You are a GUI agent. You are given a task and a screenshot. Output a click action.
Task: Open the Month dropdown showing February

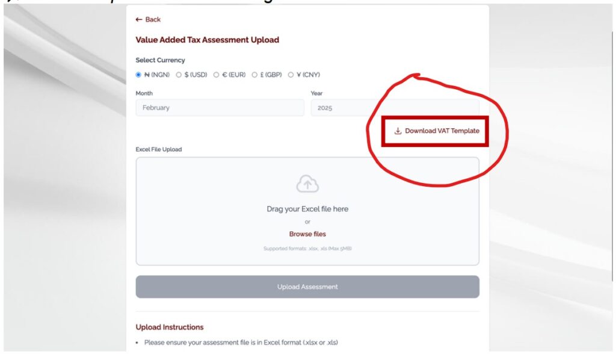(x=220, y=108)
